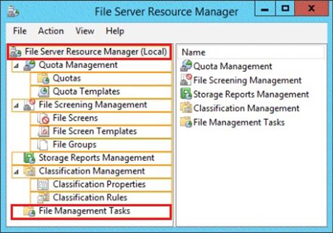
Task: Open the Help menu
Action: tap(115, 31)
